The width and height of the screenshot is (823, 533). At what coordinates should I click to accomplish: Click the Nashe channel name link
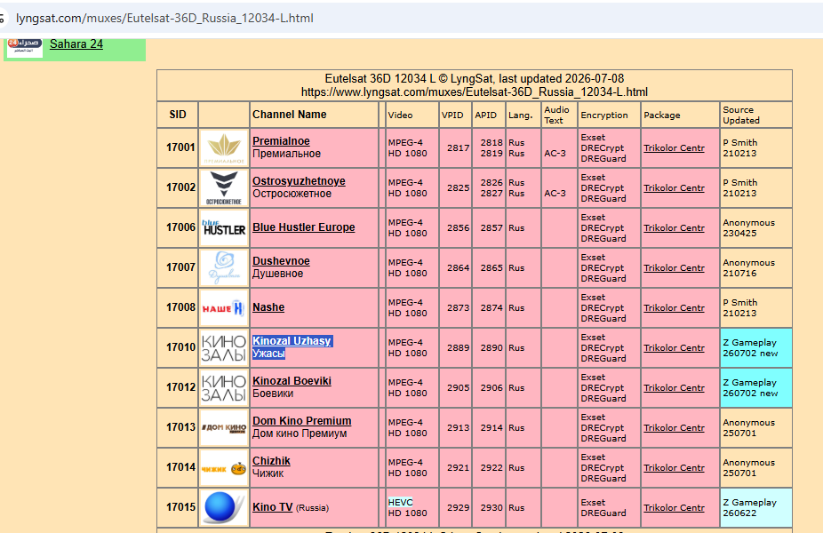(x=268, y=307)
